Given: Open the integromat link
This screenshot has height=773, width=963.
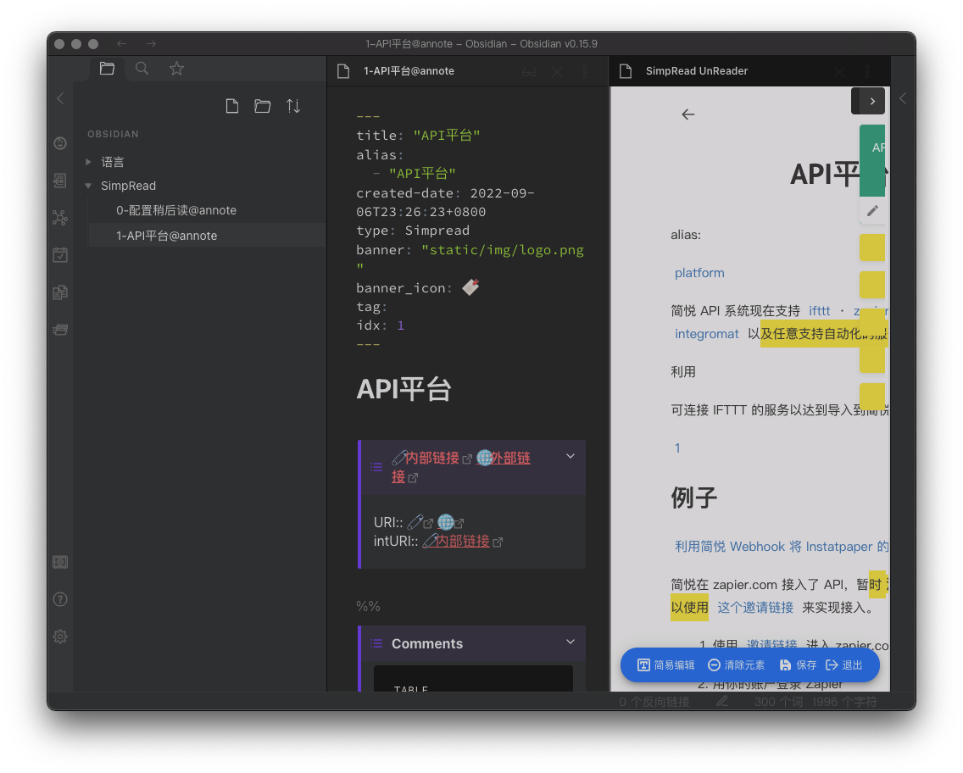Looking at the screenshot, I should tap(706, 333).
